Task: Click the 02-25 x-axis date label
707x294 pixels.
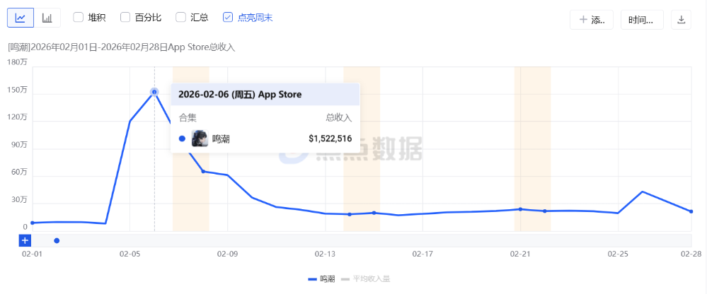Action: point(618,254)
